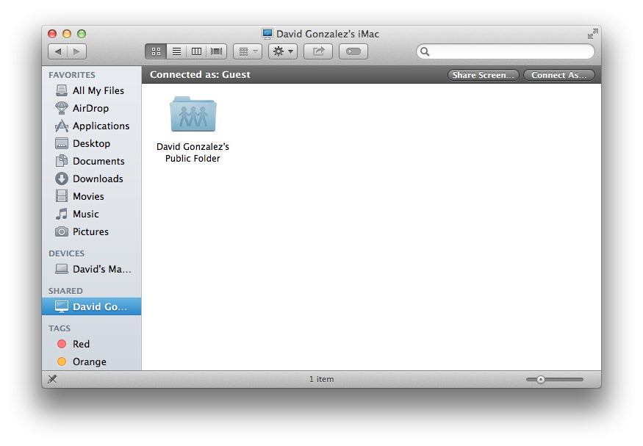Click in the Finder search field
Image resolution: width=643 pixels, height=446 pixels.
pos(506,51)
